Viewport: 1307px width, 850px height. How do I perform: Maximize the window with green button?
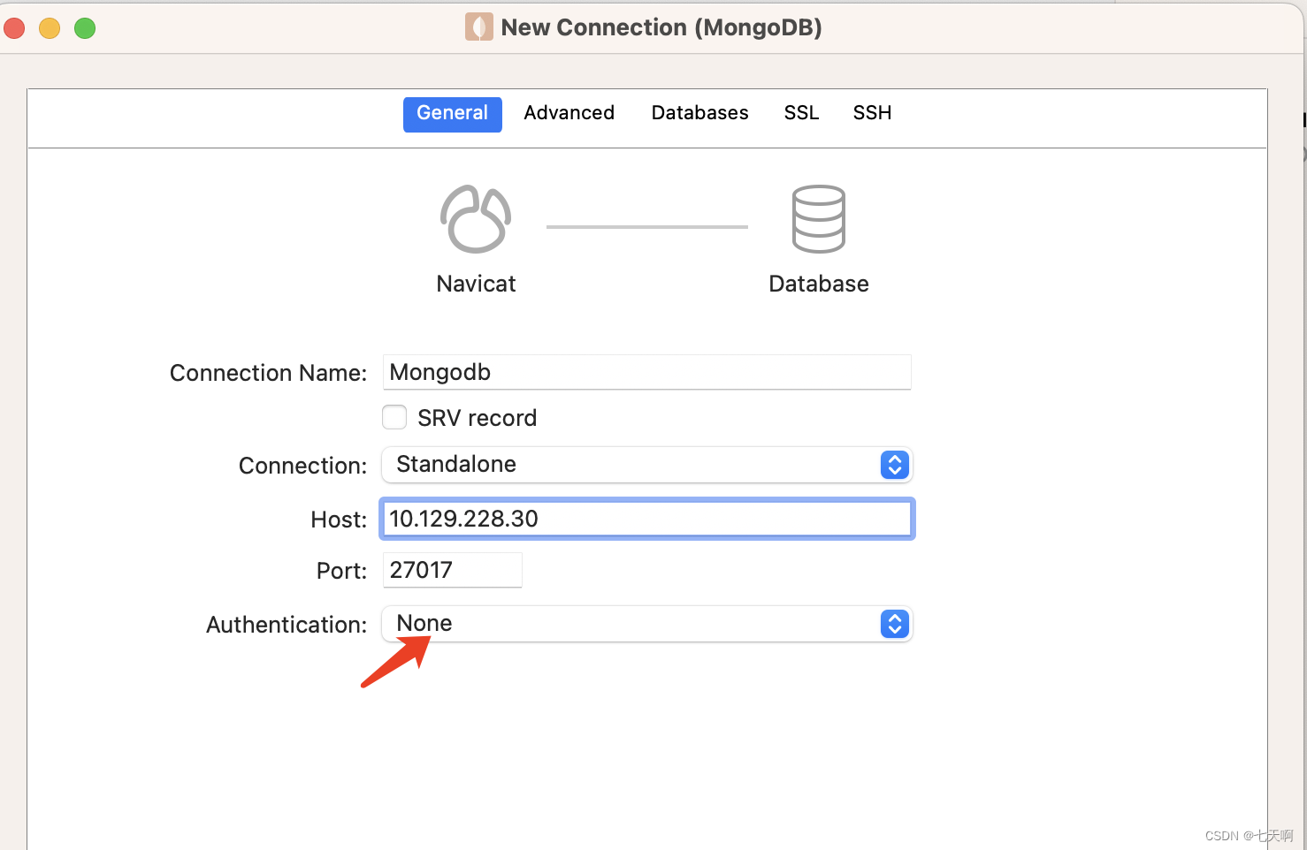[x=85, y=28]
